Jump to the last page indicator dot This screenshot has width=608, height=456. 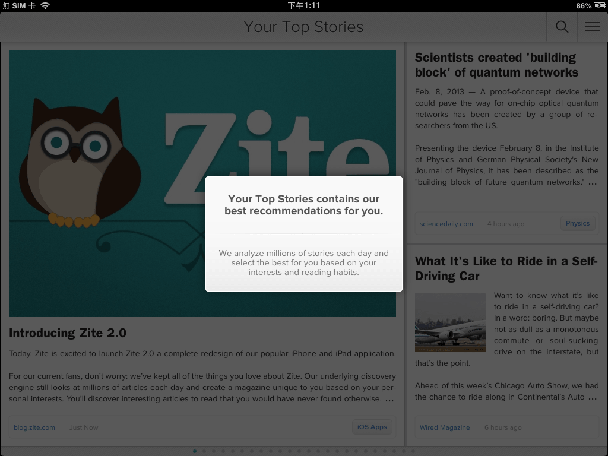tap(413, 451)
